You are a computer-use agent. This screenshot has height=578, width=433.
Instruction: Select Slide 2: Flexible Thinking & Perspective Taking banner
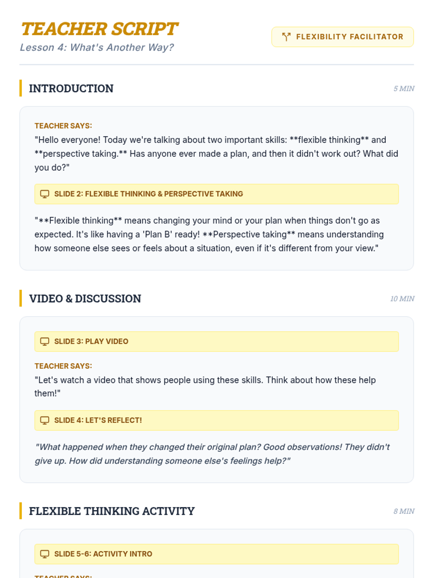216,194
